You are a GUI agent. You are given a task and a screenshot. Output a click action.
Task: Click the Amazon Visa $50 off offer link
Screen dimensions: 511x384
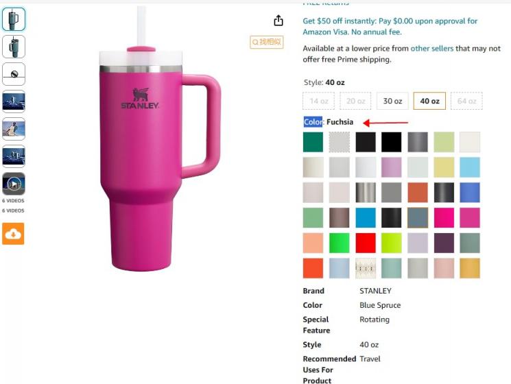click(x=390, y=26)
